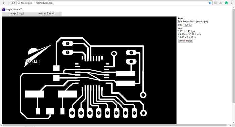This screenshot has width=235, height=127.
Task: Click the '1.962 x 1.453 in' size text
Action: point(187,37)
